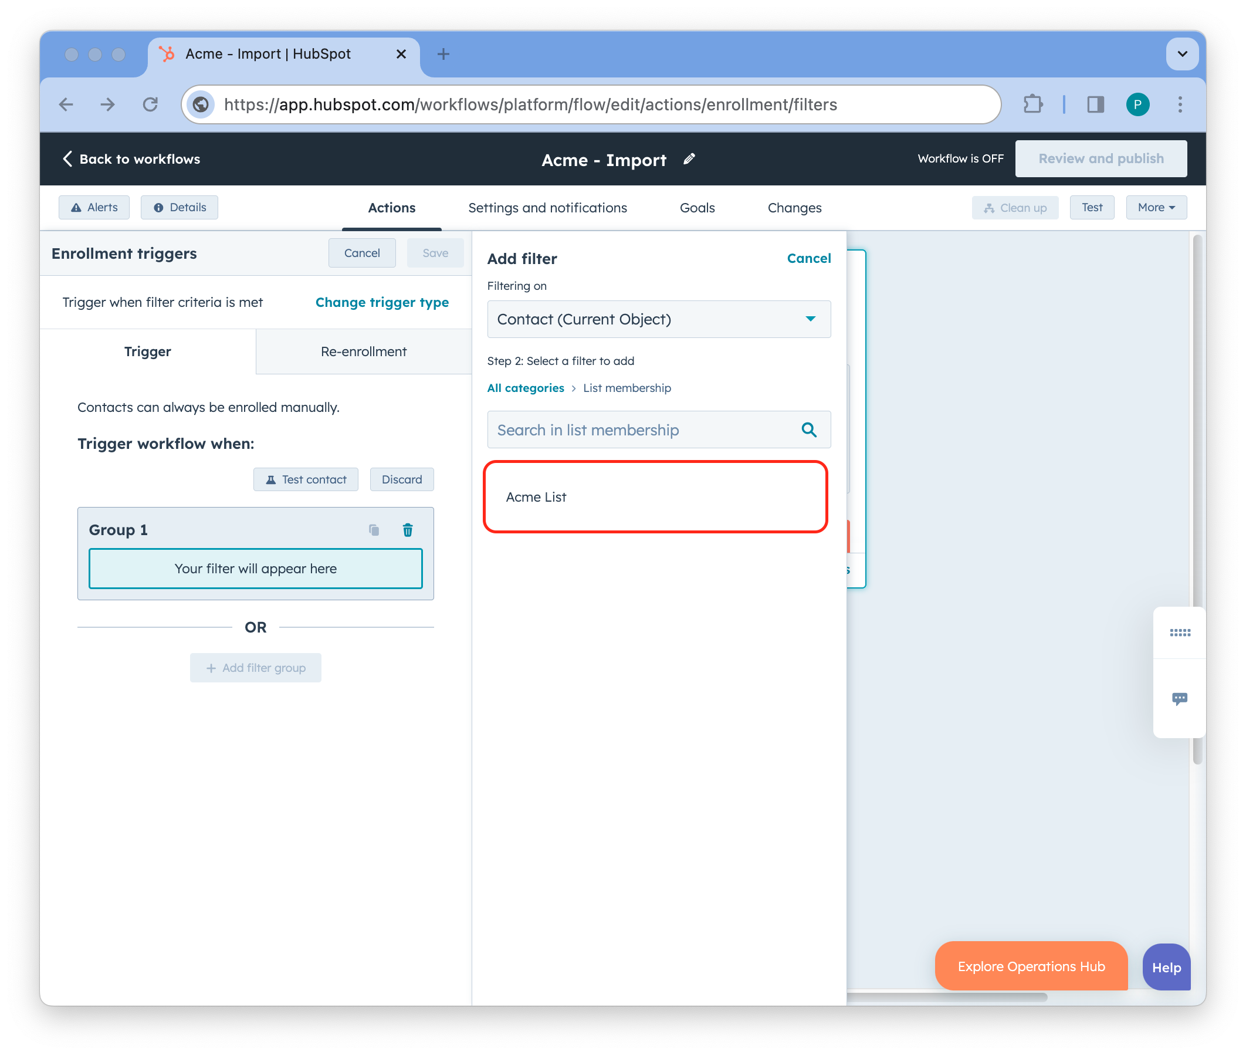1246x1055 pixels.
Task: Open the profile avatar P in Chrome
Action: point(1137,104)
